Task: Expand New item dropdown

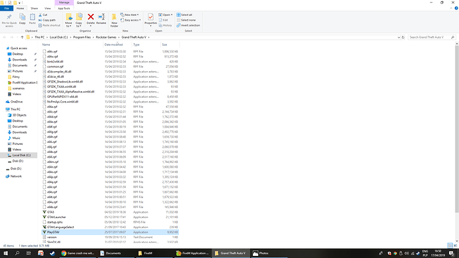Action: (x=130, y=15)
